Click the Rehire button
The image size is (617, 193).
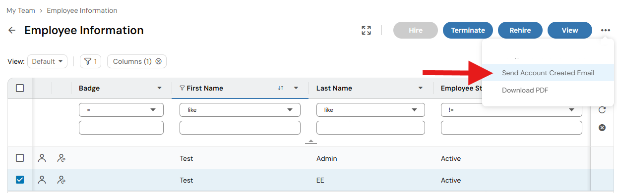point(520,30)
